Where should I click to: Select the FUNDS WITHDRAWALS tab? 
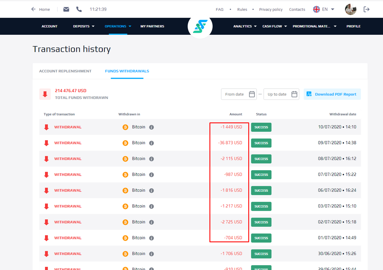127,71
